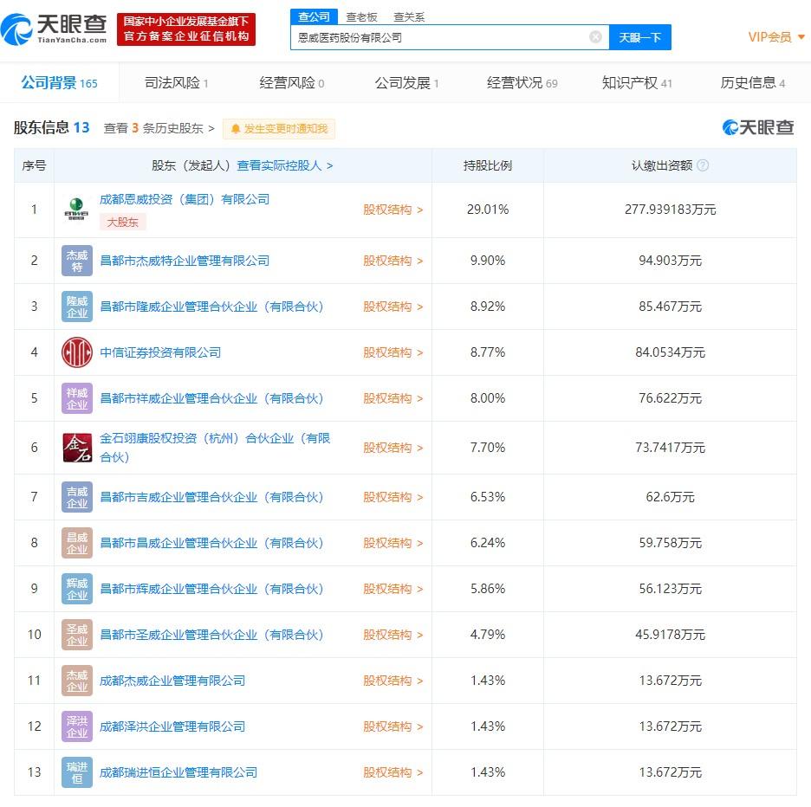
Task: Expand 股权结构 for 成都恩威投资
Action: coord(393,210)
